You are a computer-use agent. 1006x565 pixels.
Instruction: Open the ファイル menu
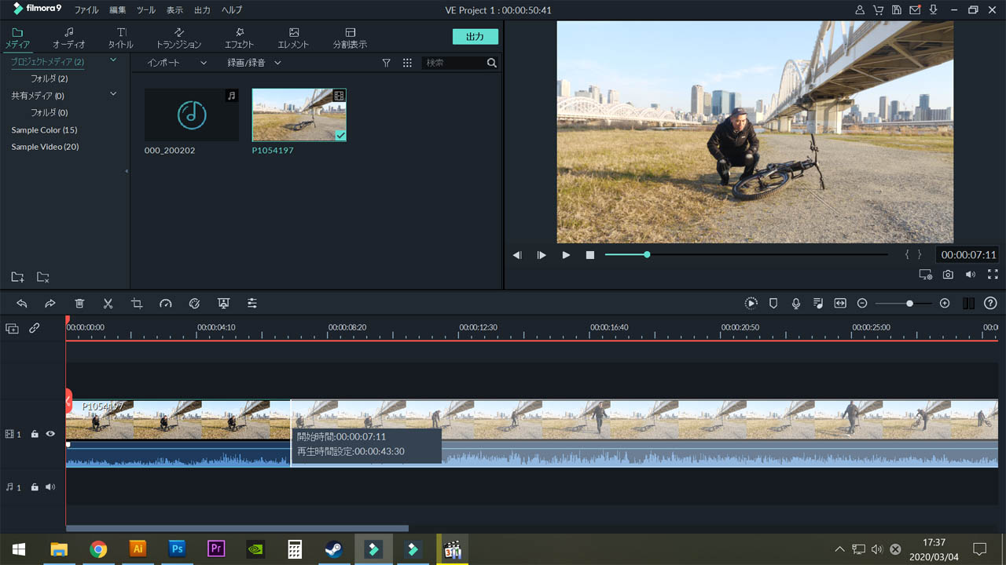pyautogui.click(x=86, y=10)
